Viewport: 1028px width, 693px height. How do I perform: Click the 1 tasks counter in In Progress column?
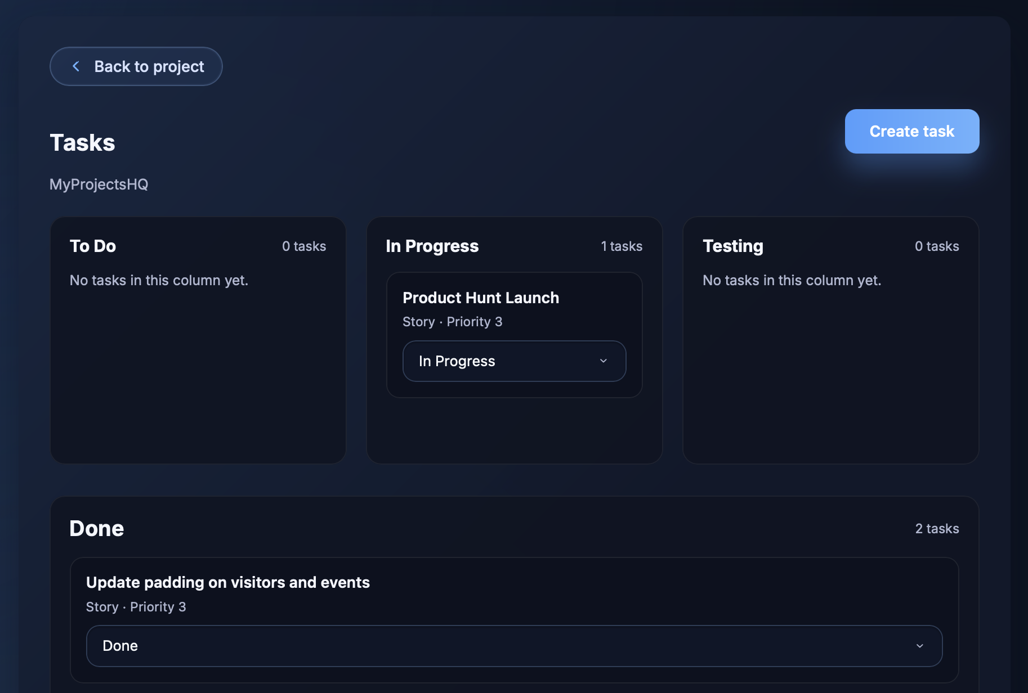622,246
